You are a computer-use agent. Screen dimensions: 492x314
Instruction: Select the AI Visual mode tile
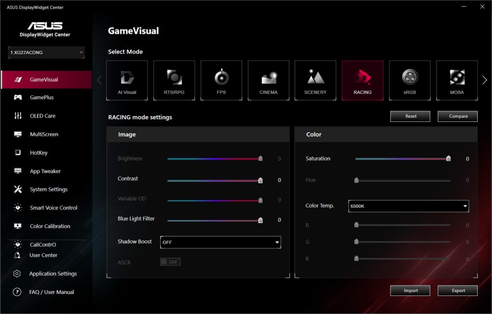(x=127, y=81)
